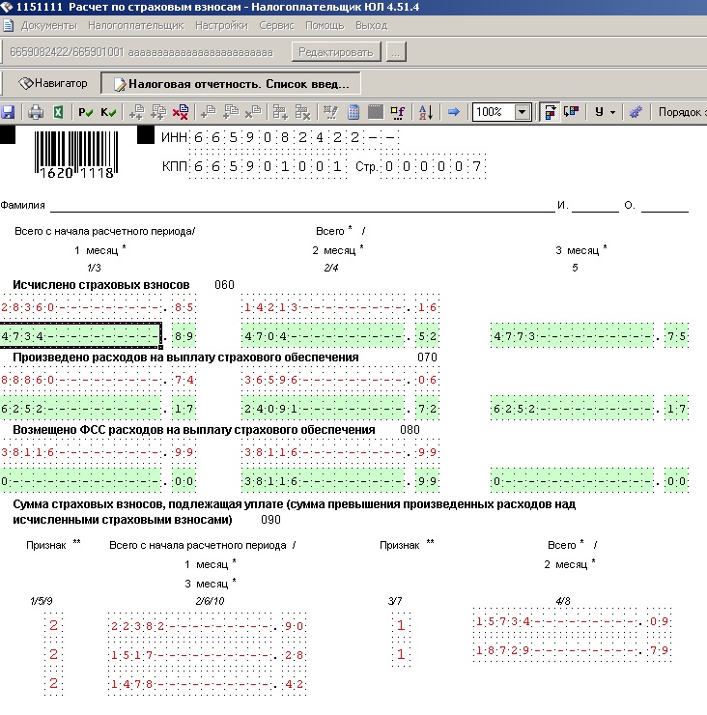Click the blue right-arrow toolbar icon

click(453, 112)
